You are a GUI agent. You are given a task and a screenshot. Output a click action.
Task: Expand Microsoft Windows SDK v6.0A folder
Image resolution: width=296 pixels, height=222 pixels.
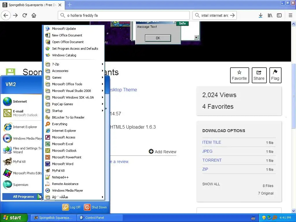(74, 97)
